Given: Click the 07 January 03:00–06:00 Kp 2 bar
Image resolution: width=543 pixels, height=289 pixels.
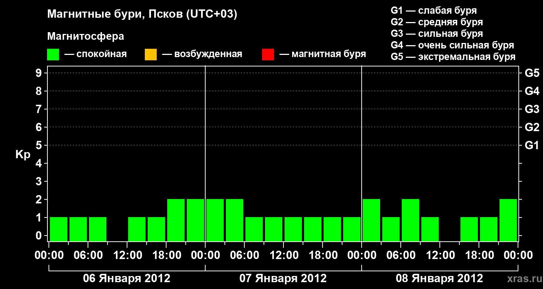Looking at the screenshot, I should pos(235,220).
